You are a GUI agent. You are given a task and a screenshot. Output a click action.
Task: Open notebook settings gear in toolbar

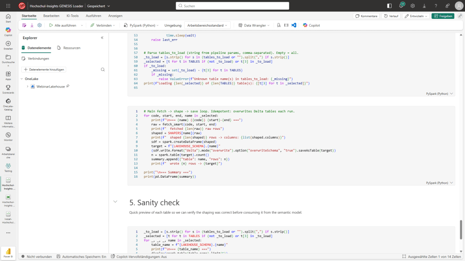40,25
